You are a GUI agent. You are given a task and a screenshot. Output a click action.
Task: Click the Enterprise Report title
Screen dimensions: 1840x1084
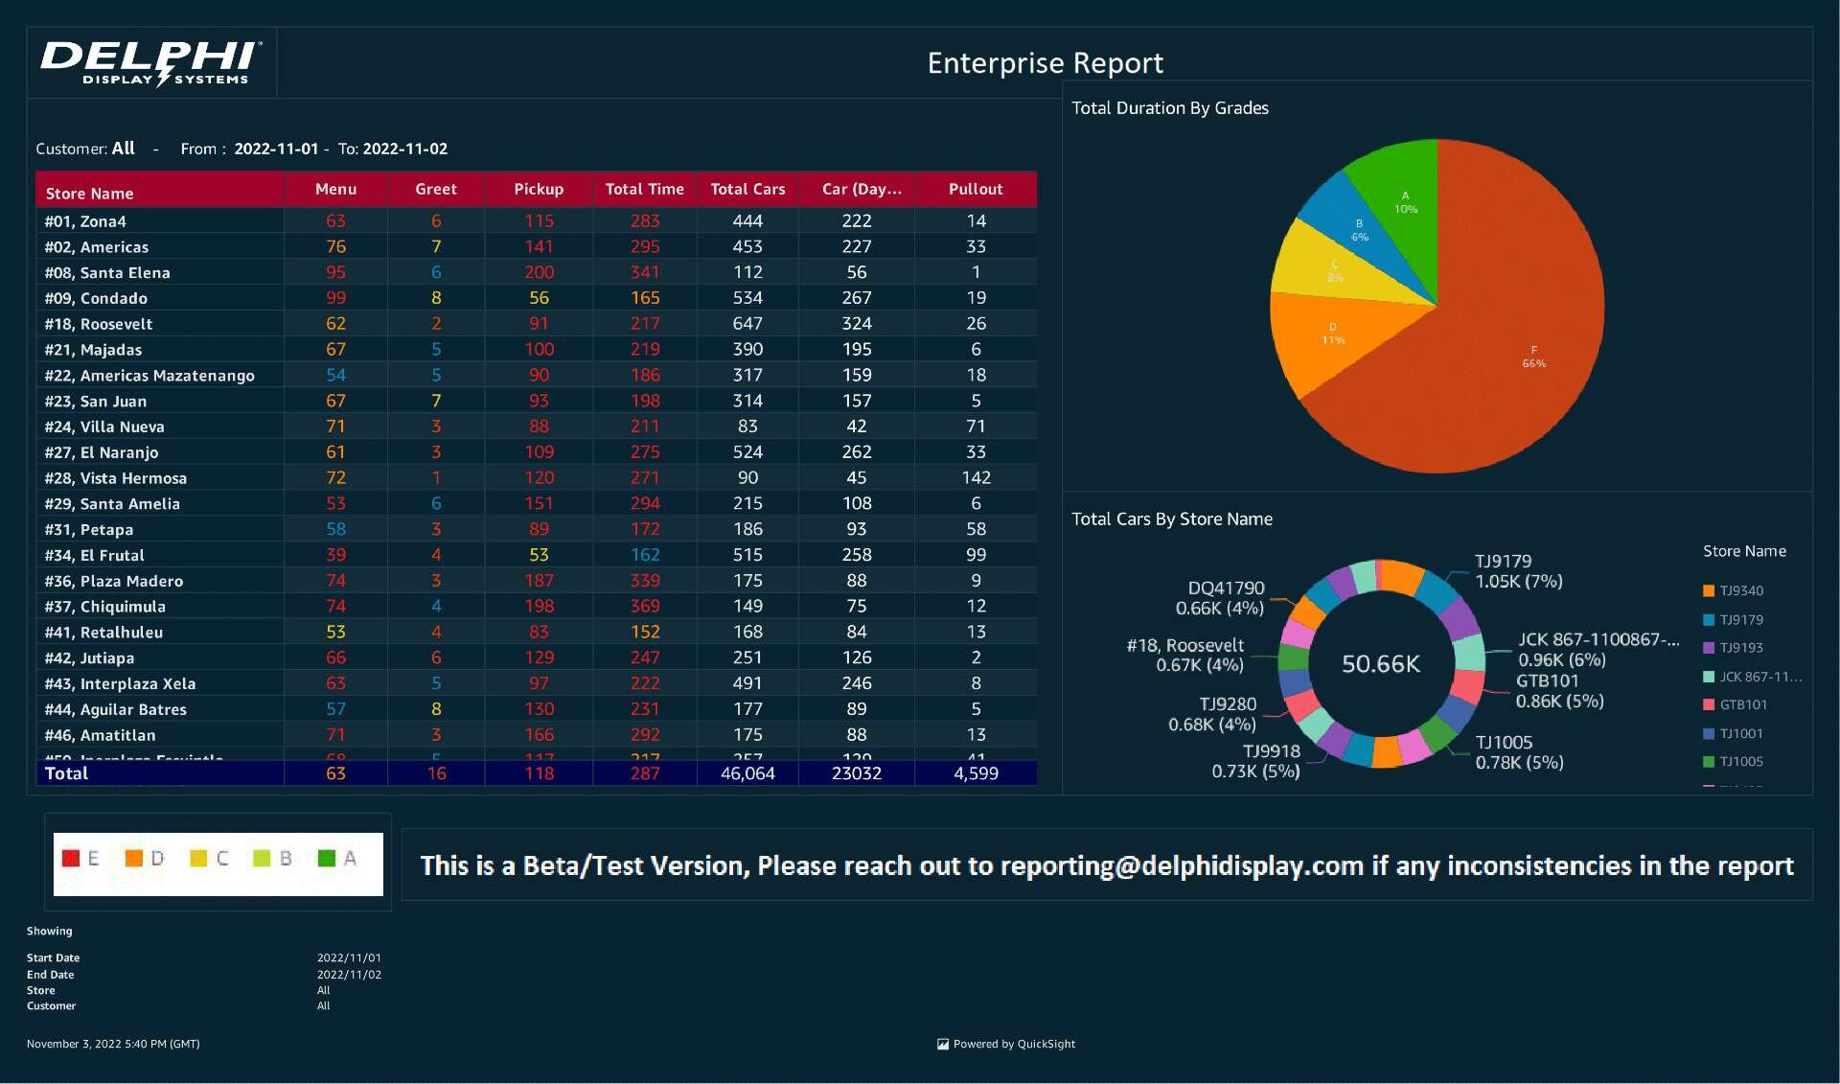point(1045,63)
